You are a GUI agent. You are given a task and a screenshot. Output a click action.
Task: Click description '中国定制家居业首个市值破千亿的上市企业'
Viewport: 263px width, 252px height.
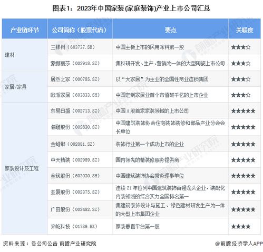pyautogui.click(x=162, y=95)
